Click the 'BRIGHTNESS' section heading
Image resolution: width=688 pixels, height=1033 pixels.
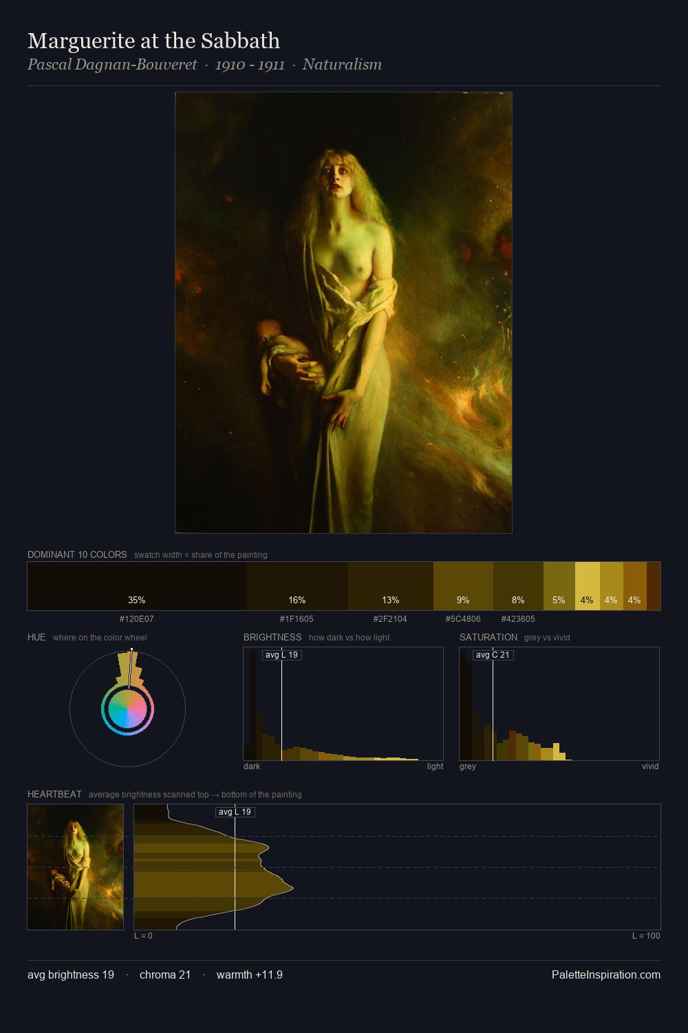click(x=272, y=637)
